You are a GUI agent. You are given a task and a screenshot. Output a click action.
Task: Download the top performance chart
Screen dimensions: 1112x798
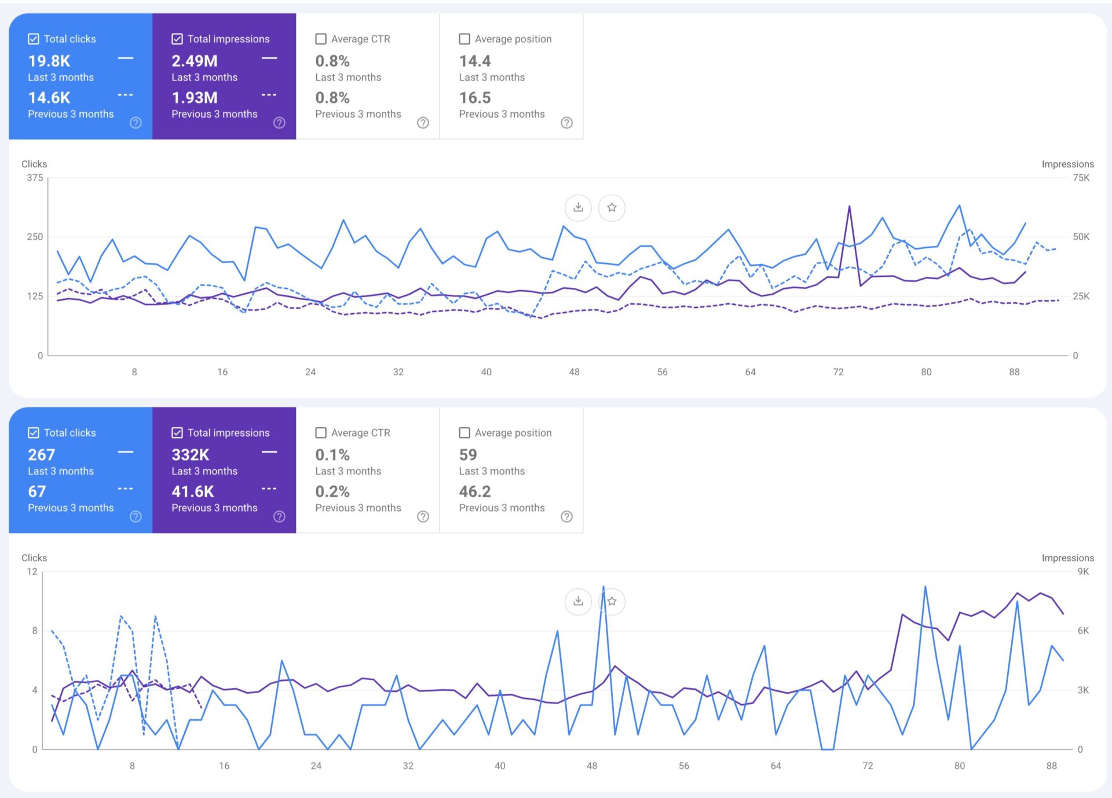577,207
